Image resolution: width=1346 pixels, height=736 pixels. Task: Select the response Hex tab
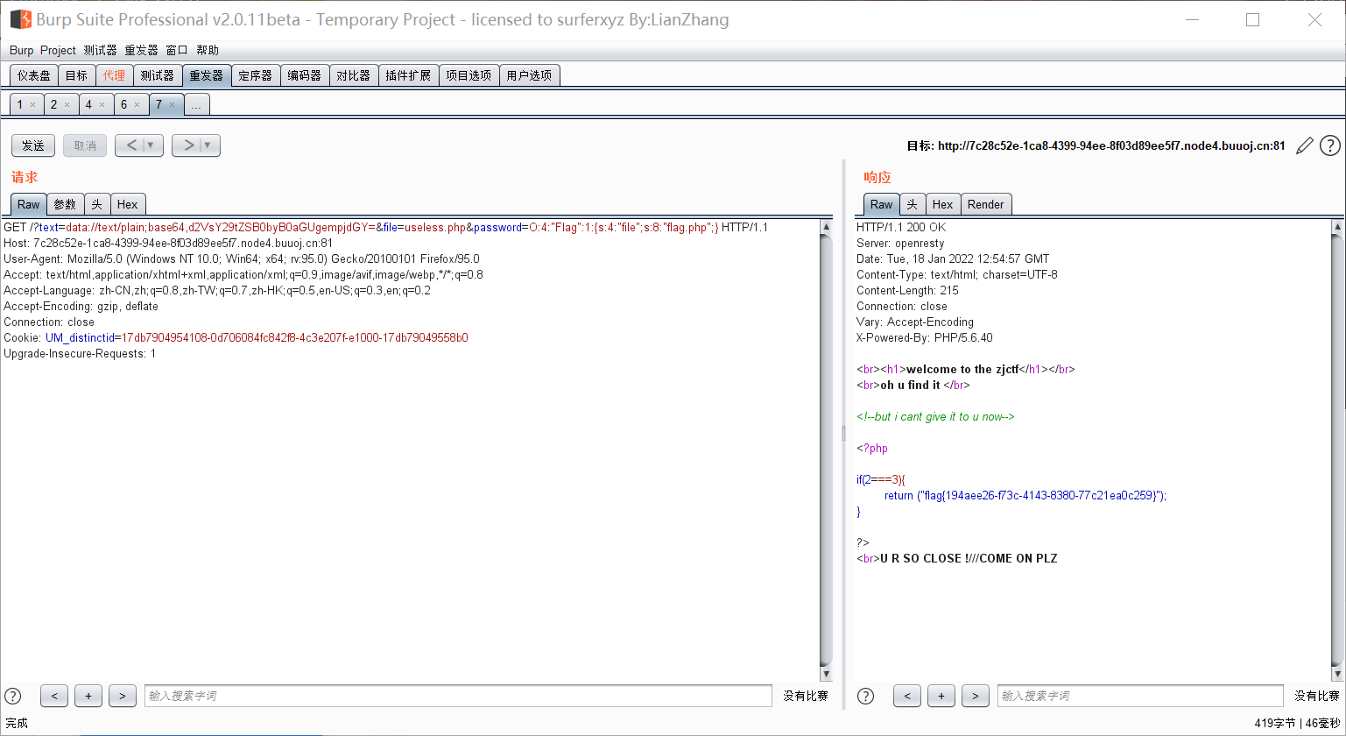(x=943, y=204)
